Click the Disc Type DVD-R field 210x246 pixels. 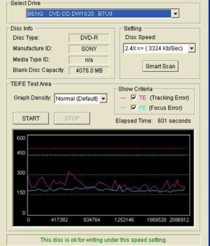click(89, 38)
